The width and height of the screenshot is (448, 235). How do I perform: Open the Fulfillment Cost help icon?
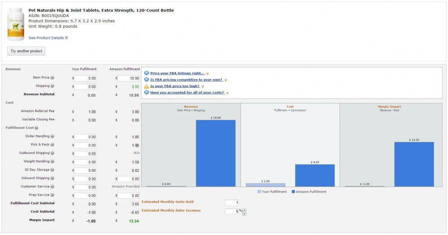point(36,128)
